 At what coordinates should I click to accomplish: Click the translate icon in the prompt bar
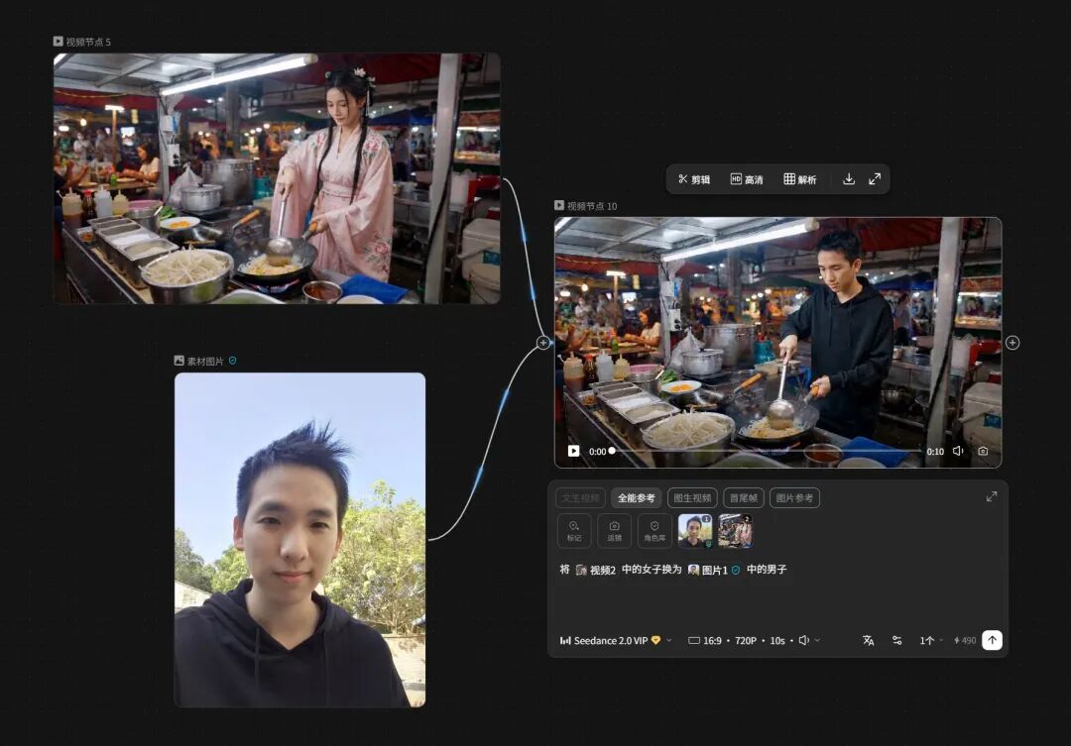(868, 640)
